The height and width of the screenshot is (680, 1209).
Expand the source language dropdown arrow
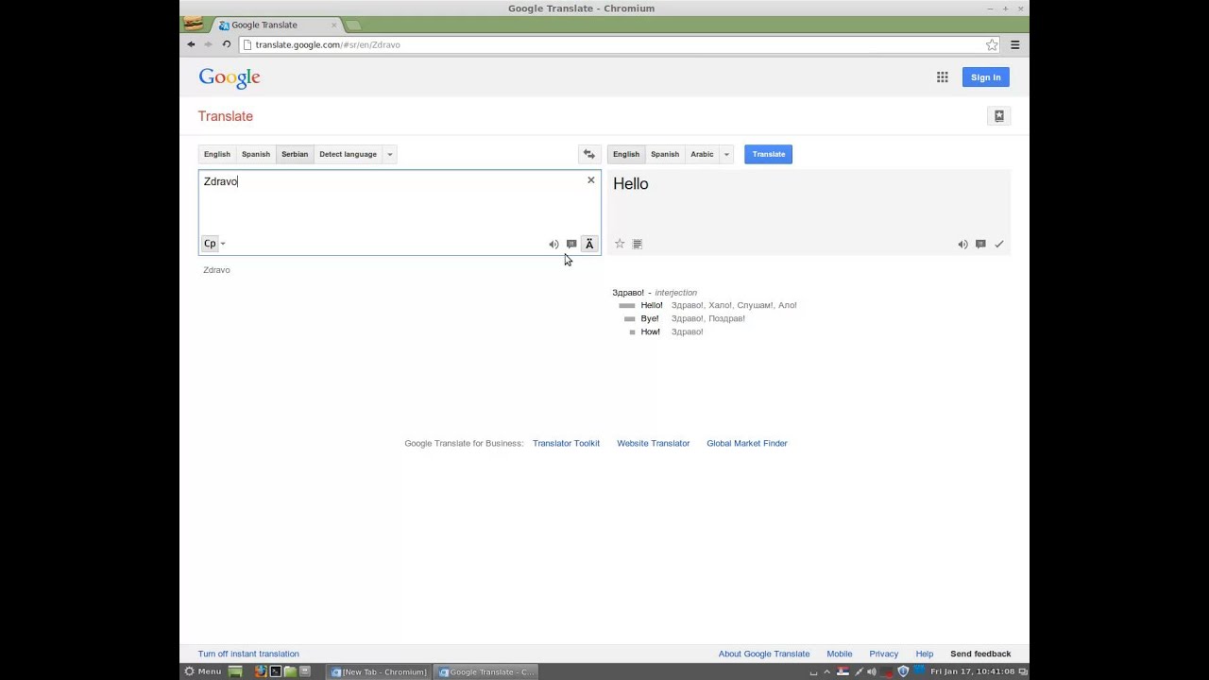point(389,154)
